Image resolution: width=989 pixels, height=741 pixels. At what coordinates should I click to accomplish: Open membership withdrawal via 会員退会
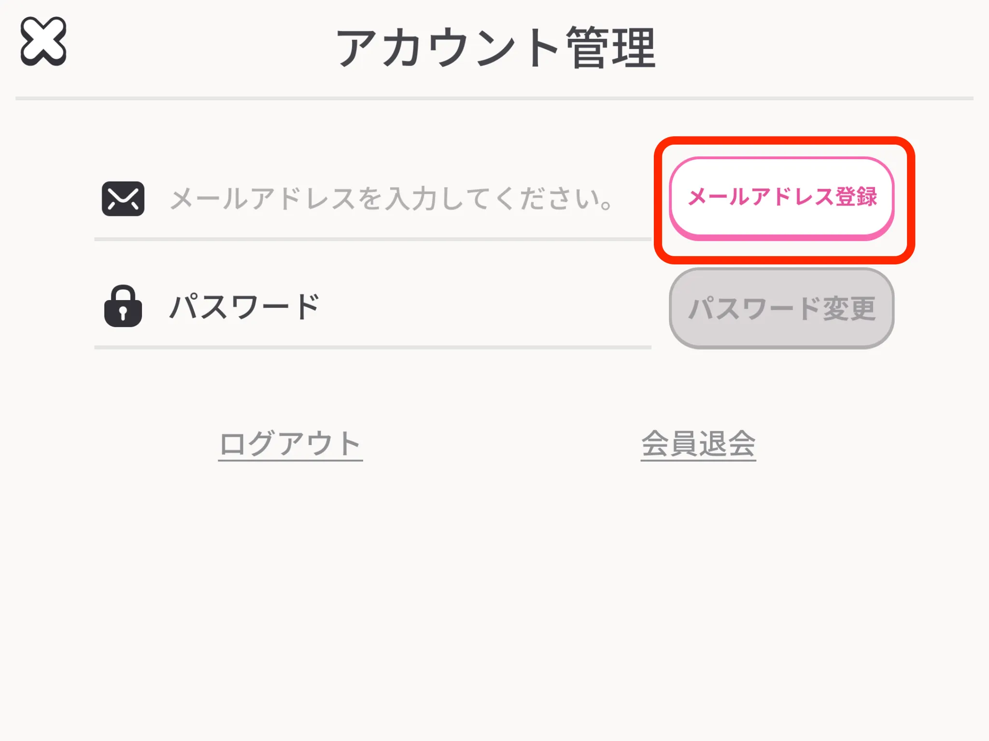tap(698, 444)
